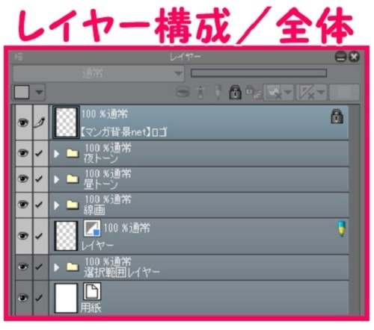Viewport: 374px width, 330px height.
Task: Click the 夜トーン folder icon
Action: pos(73,153)
